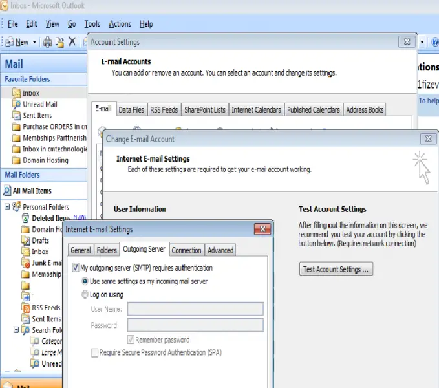Click the Inbox icon under Personal Folders
The image size is (439, 388).
tap(25, 252)
